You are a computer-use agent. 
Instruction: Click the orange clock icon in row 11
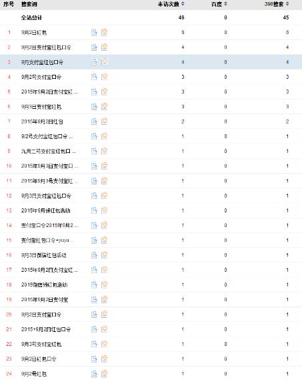104,180
